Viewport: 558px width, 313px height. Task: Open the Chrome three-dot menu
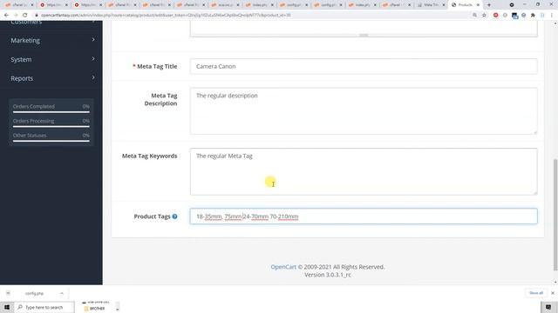pyautogui.click(x=552, y=16)
